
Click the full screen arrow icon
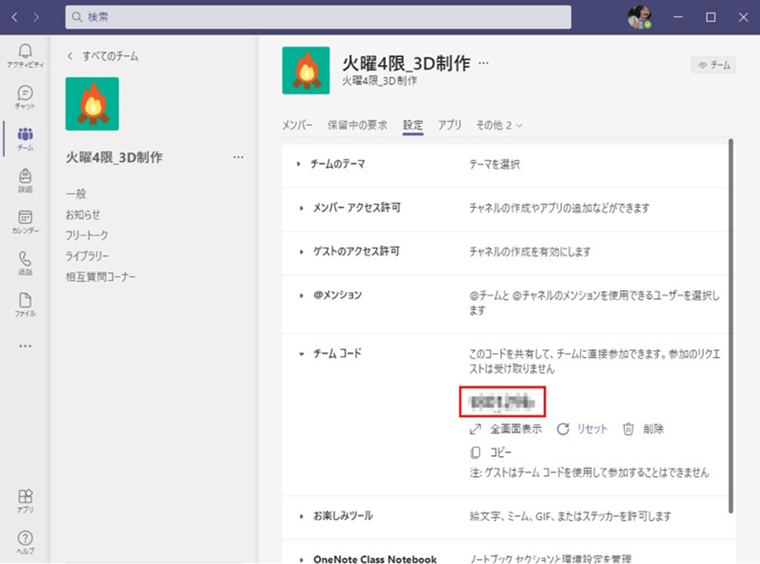tap(475, 429)
